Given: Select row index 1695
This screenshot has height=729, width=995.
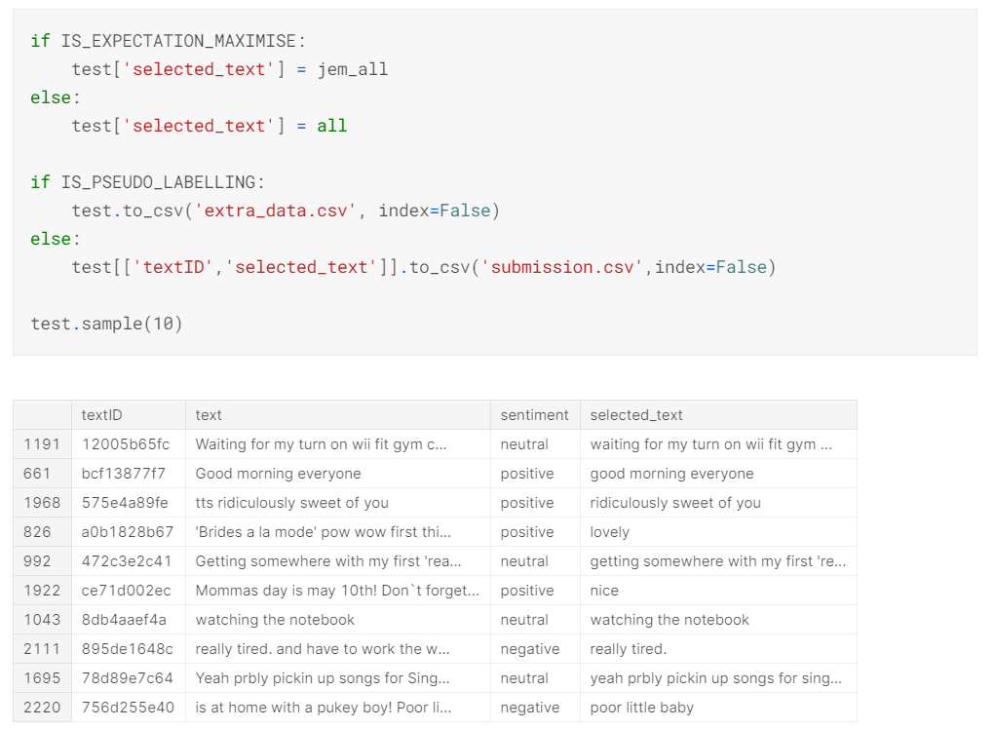Looking at the screenshot, I should pyautogui.click(x=42, y=677).
